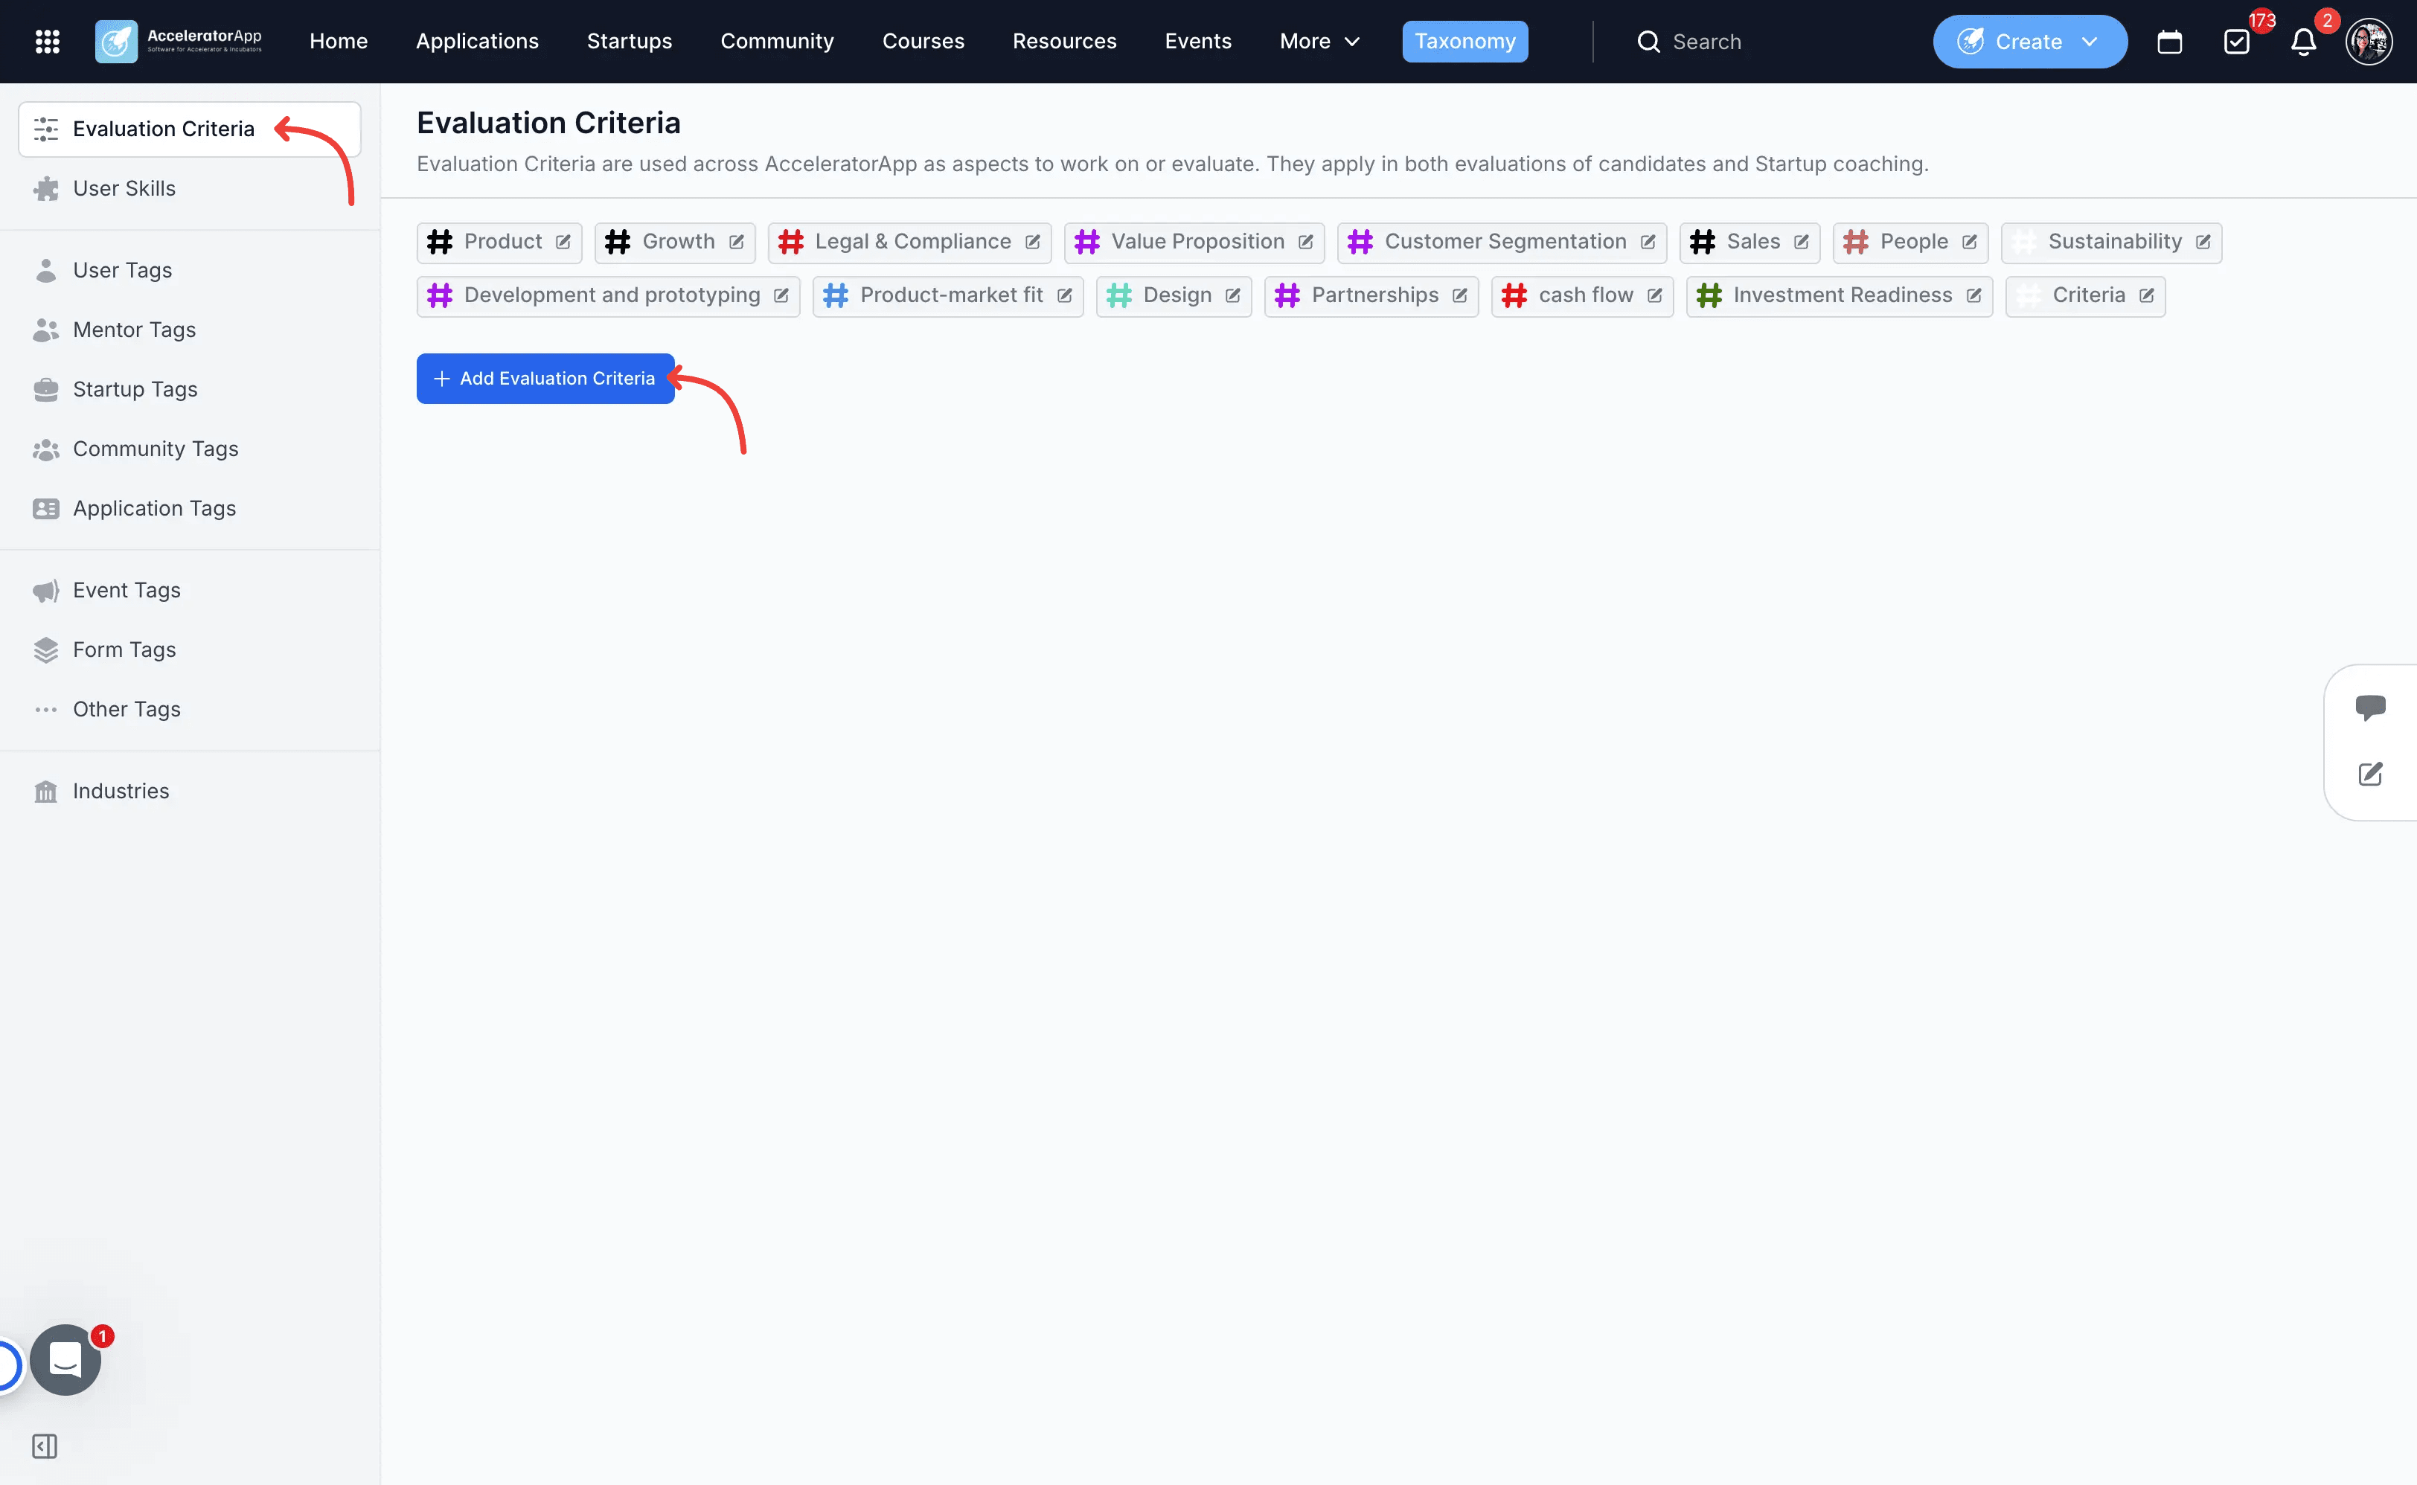Go to the Home tab
2417x1485 pixels.
(338, 41)
